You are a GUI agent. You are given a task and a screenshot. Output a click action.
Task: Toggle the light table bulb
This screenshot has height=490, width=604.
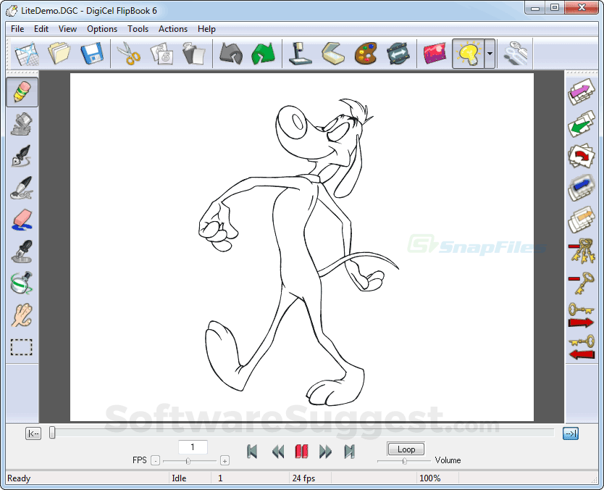(469, 53)
